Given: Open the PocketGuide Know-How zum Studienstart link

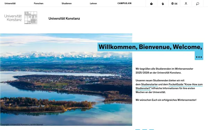Looking at the screenshot, I should pyautogui.click(x=169, y=86).
